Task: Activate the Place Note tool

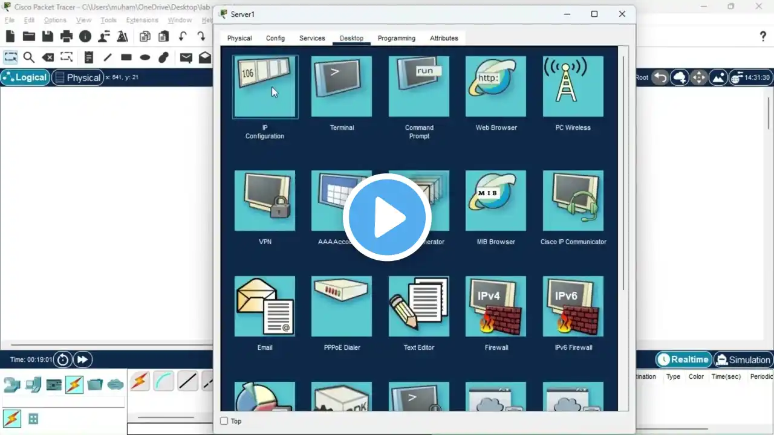Action: (x=89, y=57)
